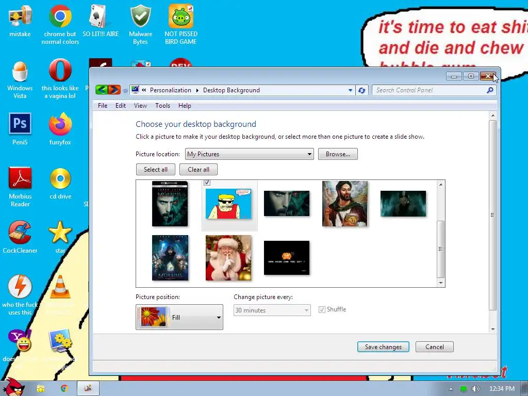Select the bearded man with book thumbnail
Viewport: 528px width, 396px height.
(345, 204)
